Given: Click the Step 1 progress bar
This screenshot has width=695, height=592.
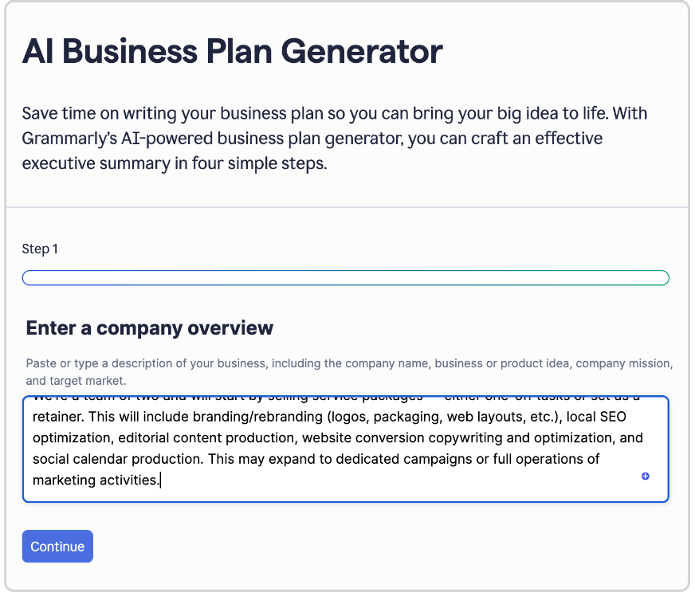Looking at the screenshot, I should pos(345,277).
